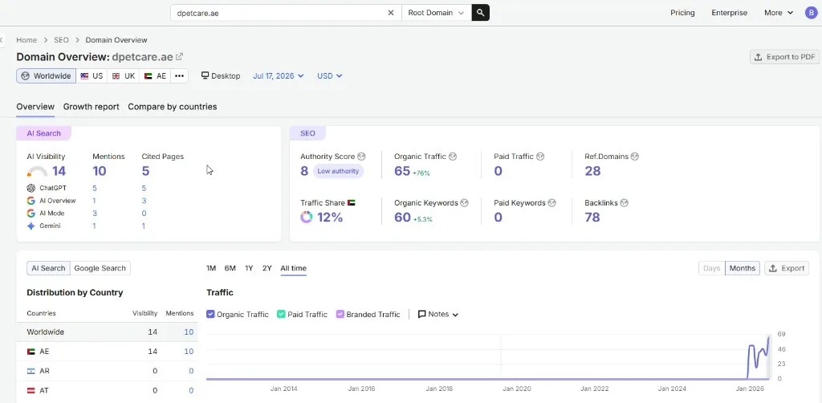822x403 pixels.
Task: Click the UAE flag beside Traffic Share
Action: [352, 203]
